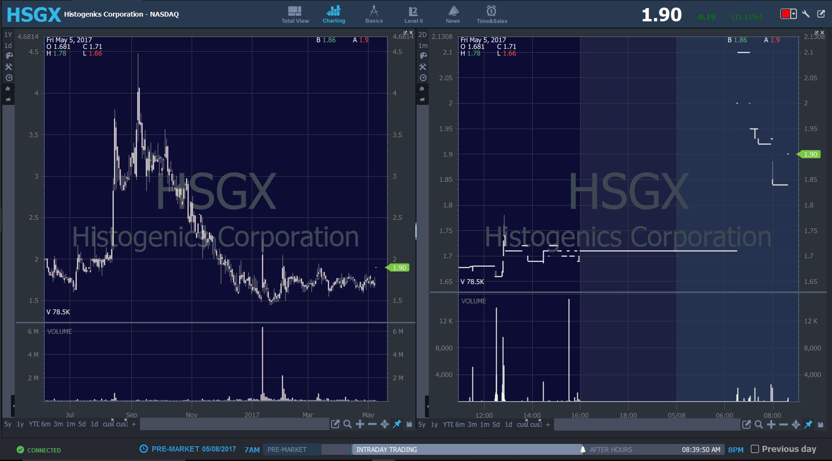
Task: Switch to the Charting tab
Action: (334, 14)
